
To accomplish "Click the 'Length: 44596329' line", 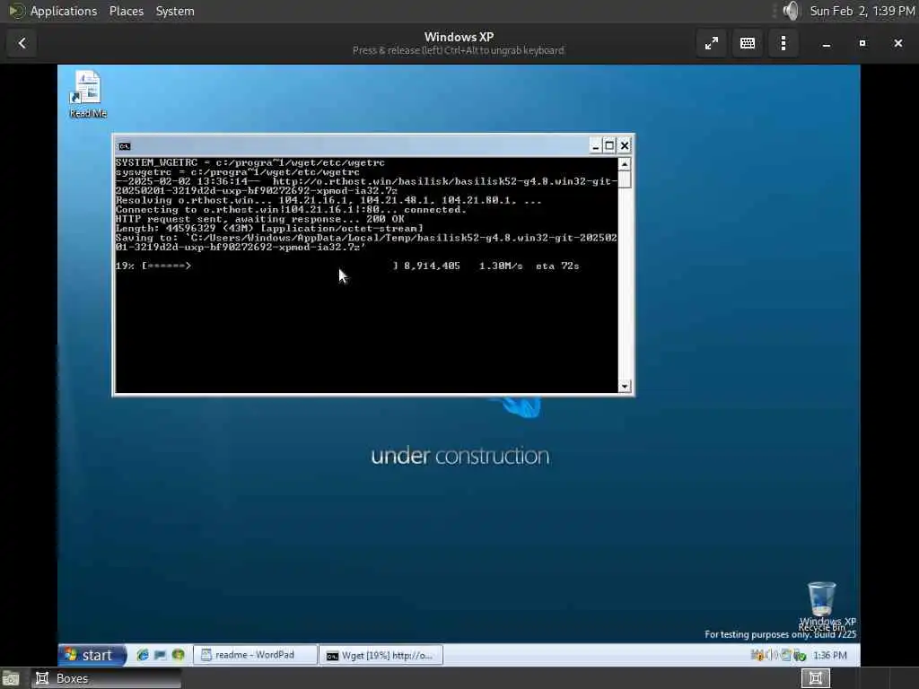I will pos(269,229).
